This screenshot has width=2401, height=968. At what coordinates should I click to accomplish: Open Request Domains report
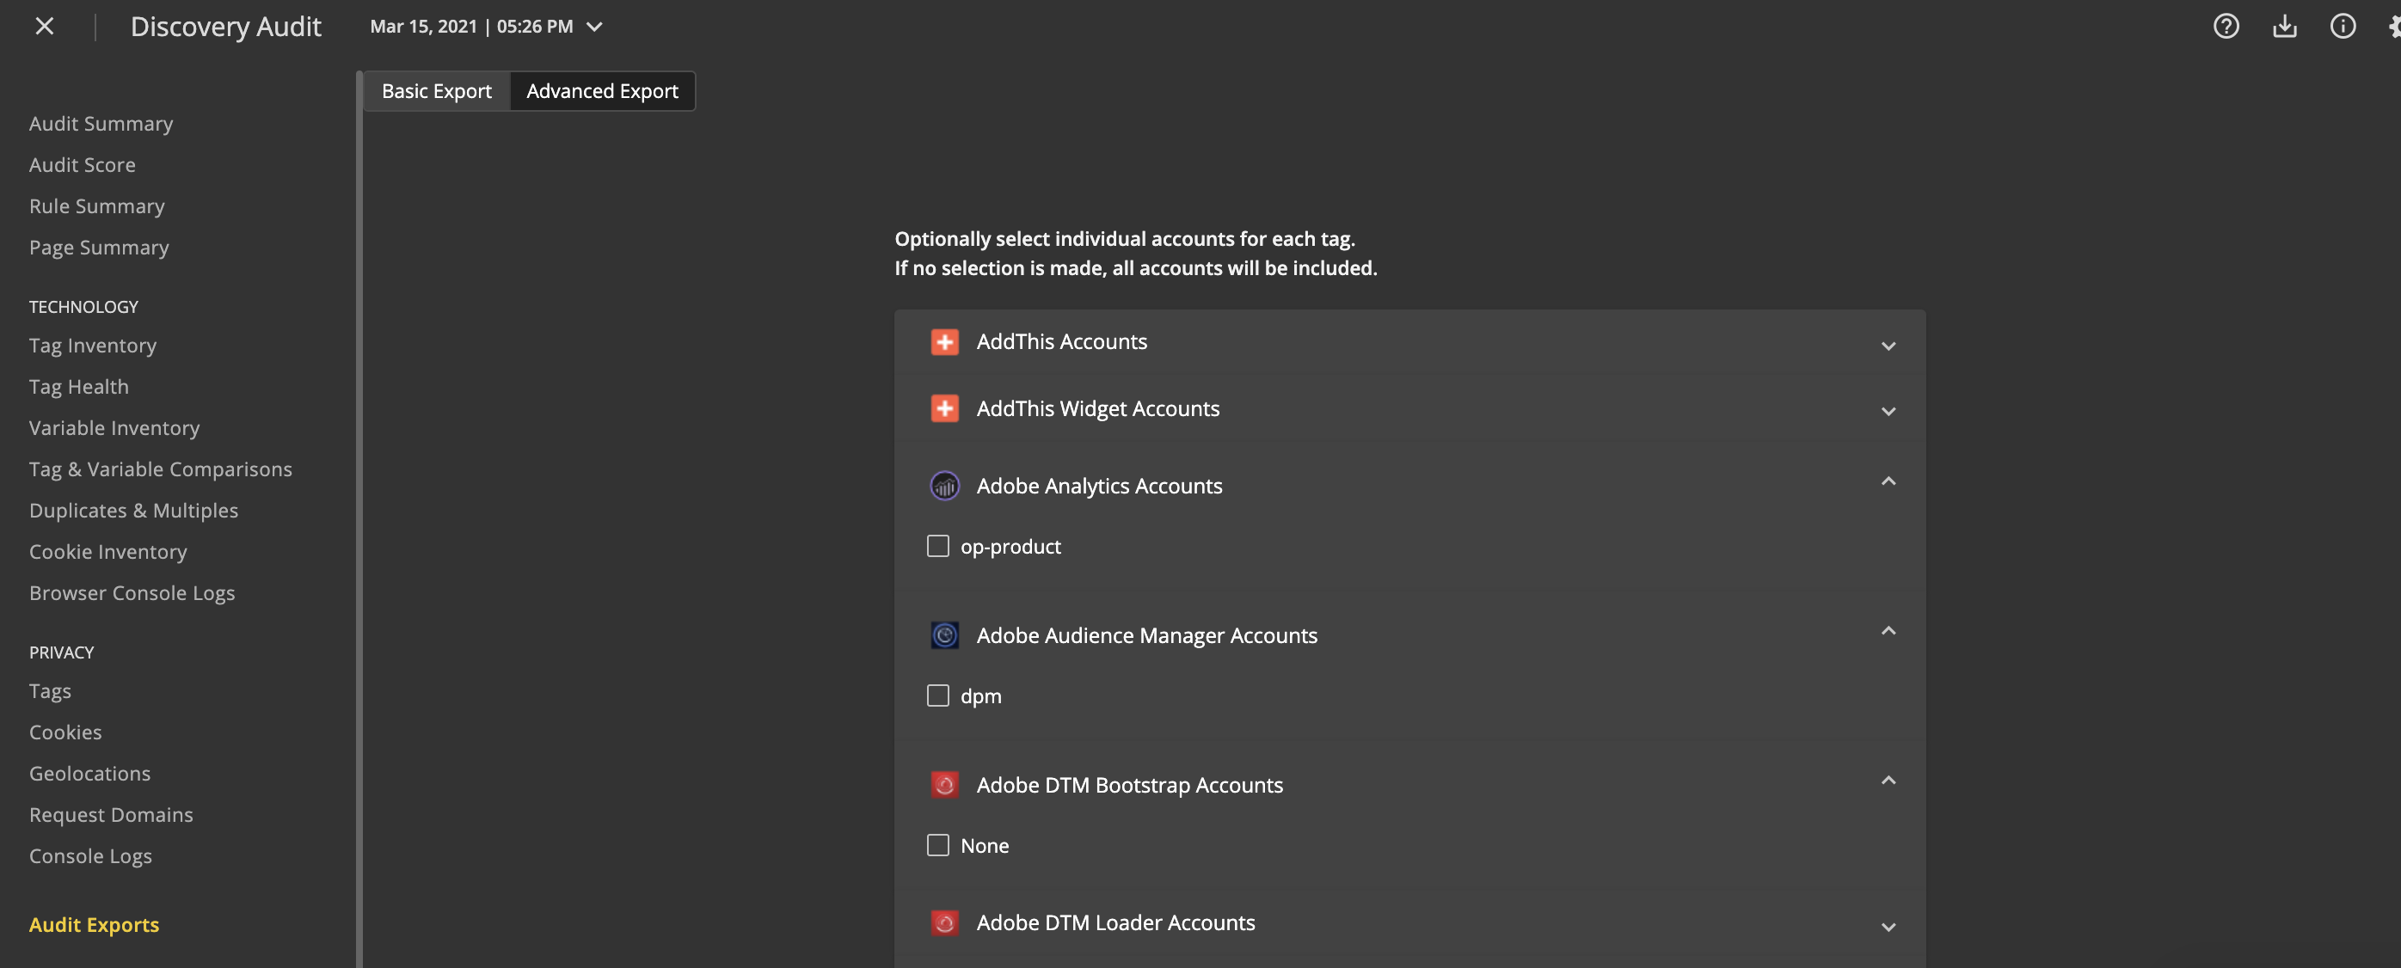tap(111, 815)
